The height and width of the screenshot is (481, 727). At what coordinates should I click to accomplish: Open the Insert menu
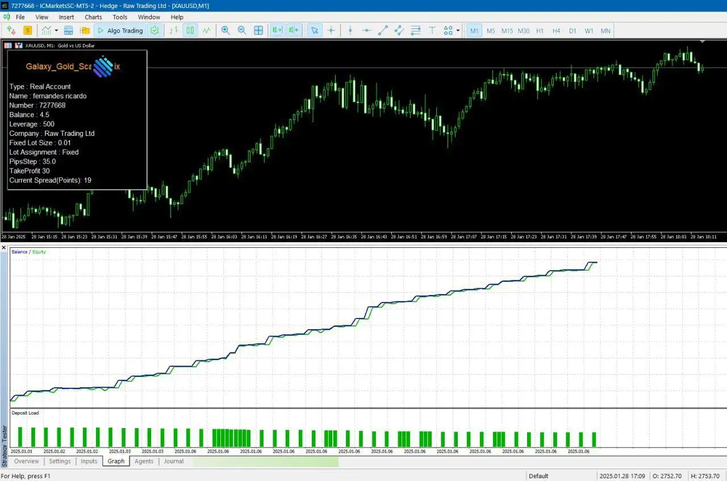66,17
